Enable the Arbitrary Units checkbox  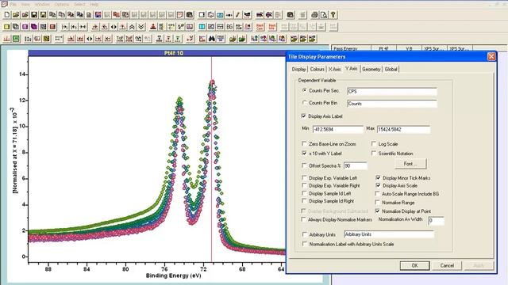coord(305,234)
